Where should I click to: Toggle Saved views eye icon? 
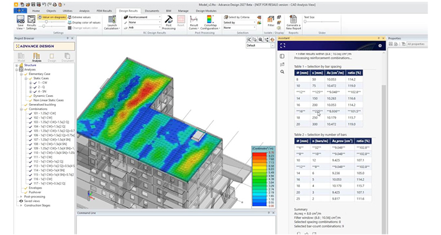pyautogui.click(x=21, y=202)
